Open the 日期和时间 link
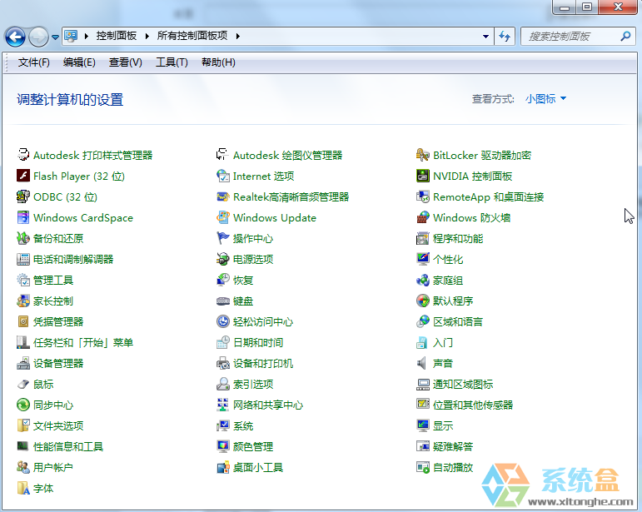 (258, 342)
